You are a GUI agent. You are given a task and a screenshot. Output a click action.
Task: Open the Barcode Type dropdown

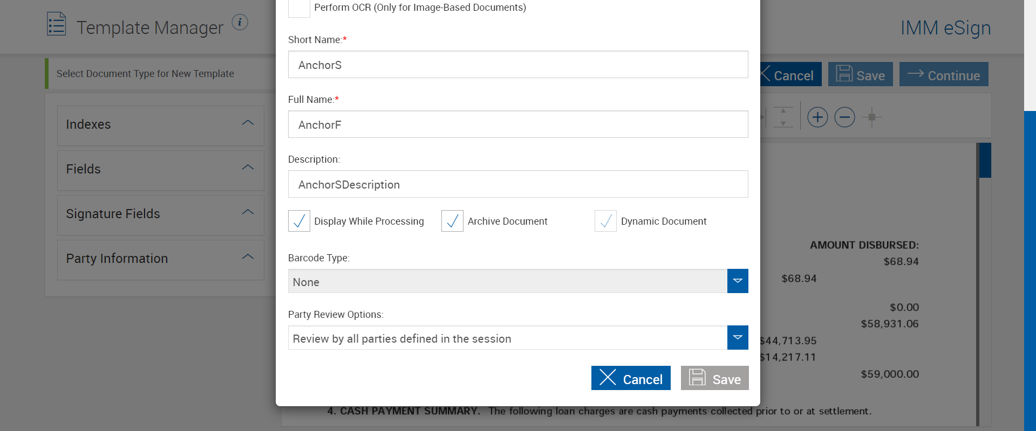pos(737,281)
